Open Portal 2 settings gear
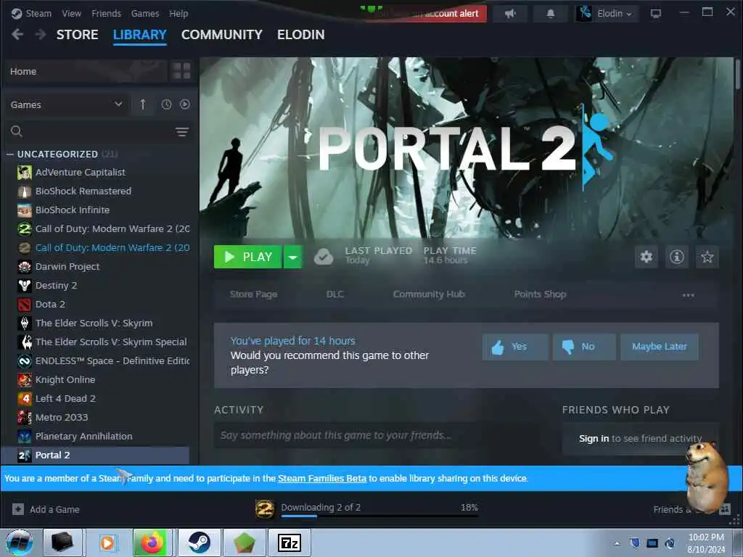743x557 pixels. 646,257
